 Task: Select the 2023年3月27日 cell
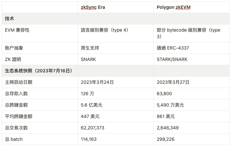192,82
